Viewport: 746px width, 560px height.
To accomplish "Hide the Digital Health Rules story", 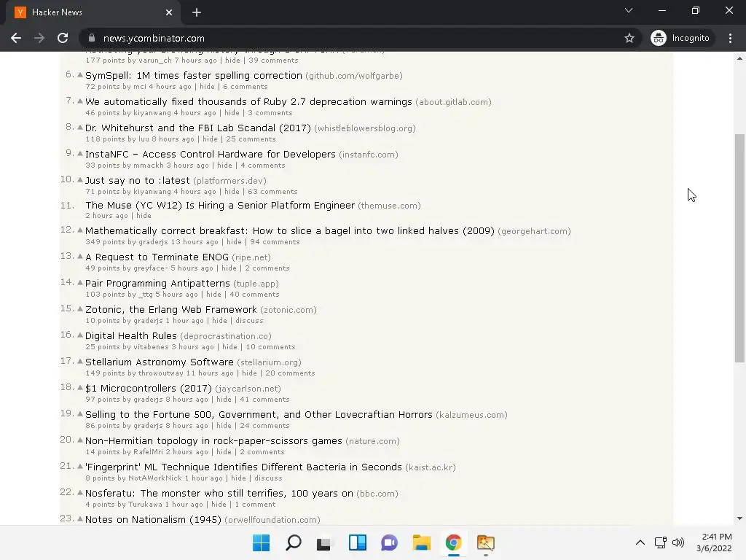I will pyautogui.click(x=229, y=346).
